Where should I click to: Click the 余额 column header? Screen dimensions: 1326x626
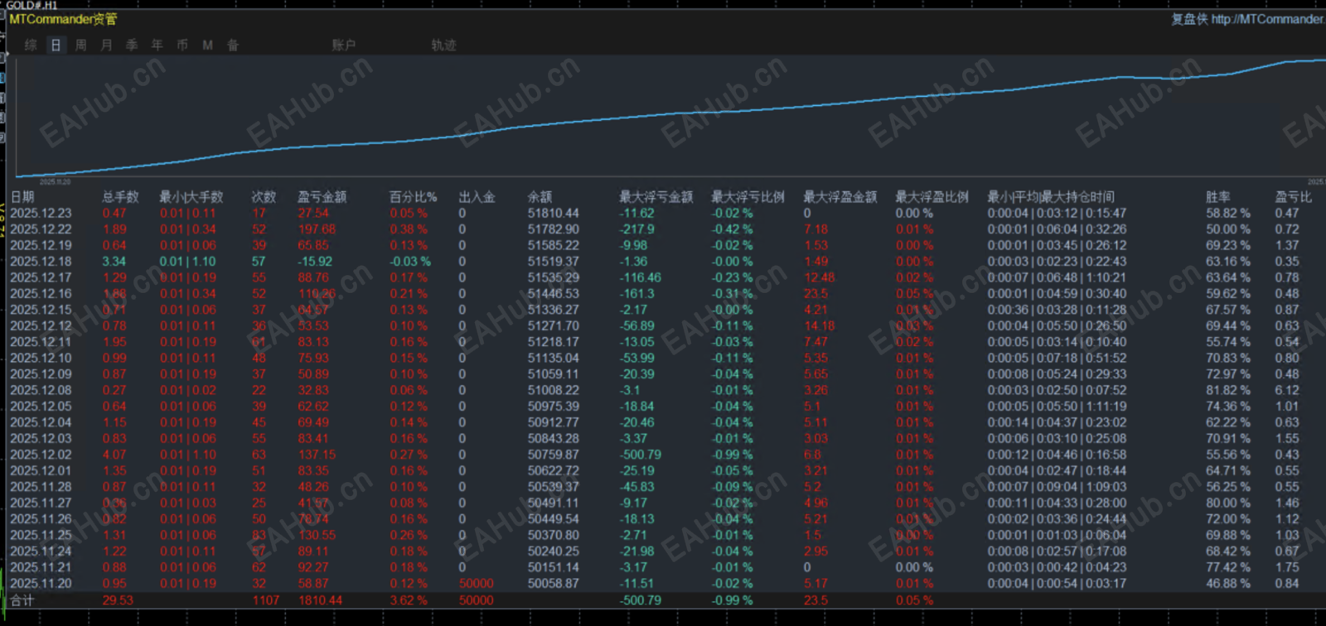(x=540, y=197)
